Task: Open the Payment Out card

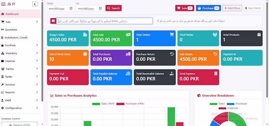Action: (68, 77)
